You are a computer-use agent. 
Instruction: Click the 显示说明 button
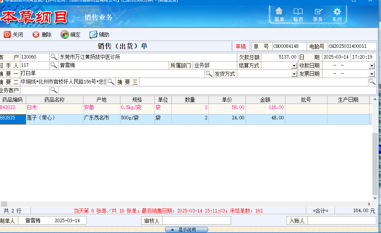(187, 230)
